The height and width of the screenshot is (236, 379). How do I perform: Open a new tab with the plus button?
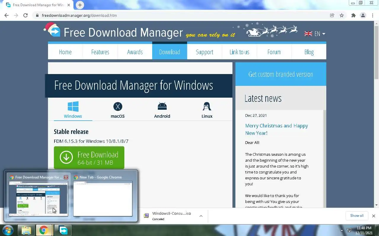pos(80,5)
